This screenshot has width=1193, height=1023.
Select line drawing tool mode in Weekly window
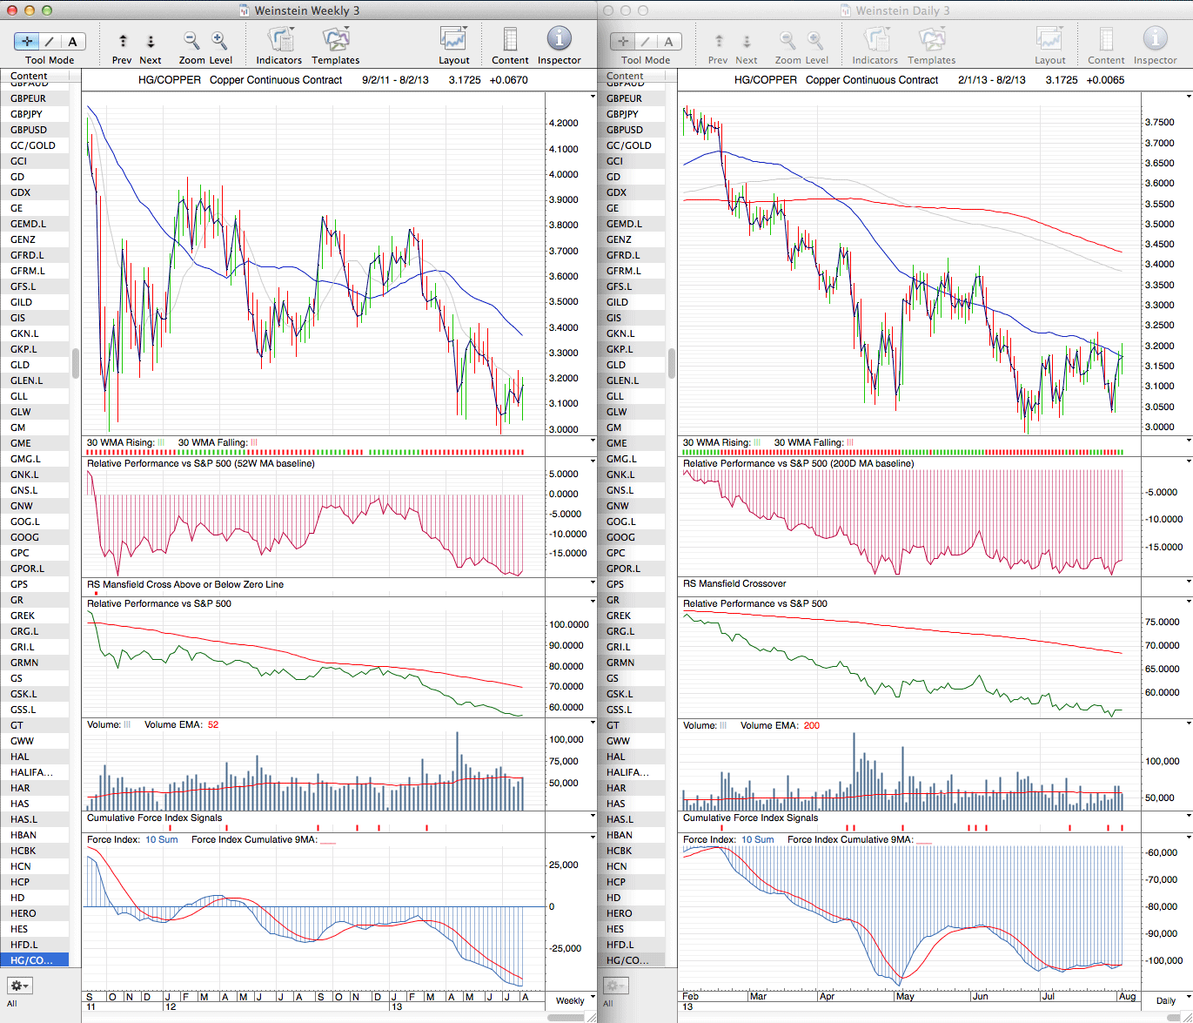point(50,41)
